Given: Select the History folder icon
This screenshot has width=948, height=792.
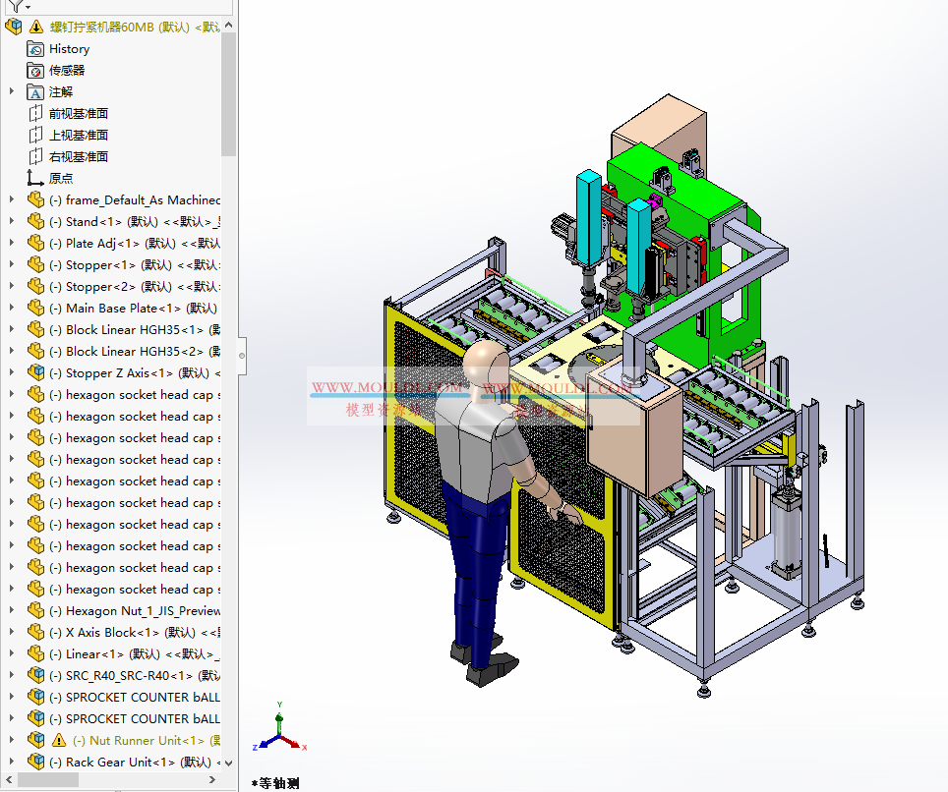Looking at the screenshot, I should point(36,48).
